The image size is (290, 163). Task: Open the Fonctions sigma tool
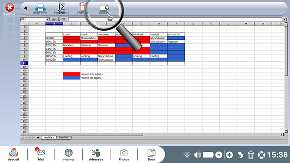[x=62, y=8]
